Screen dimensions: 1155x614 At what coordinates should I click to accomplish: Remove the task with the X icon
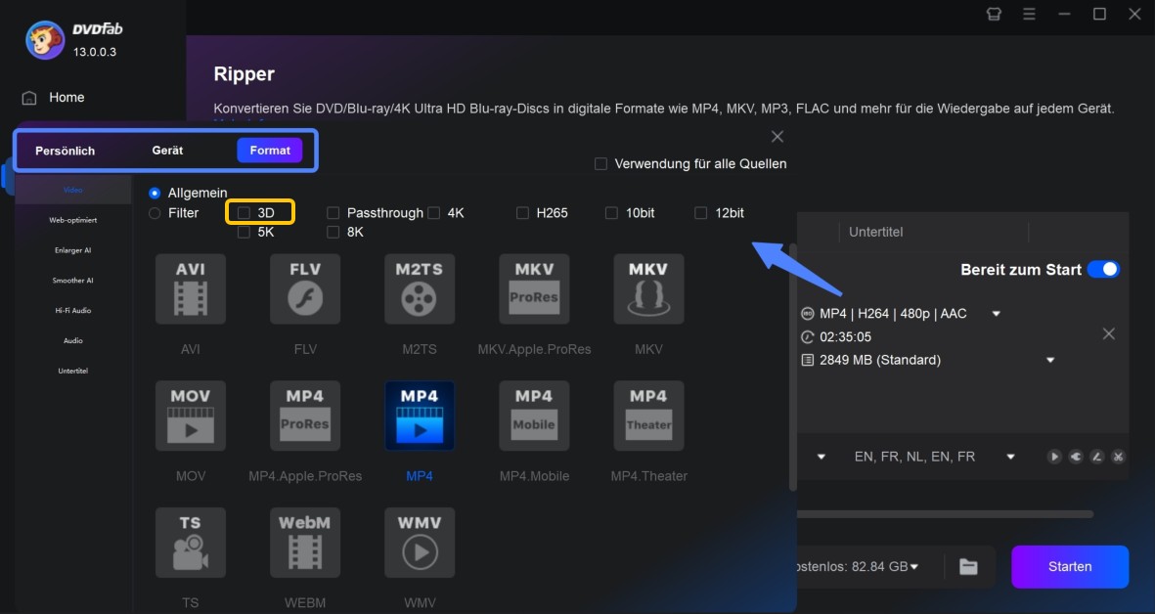(x=1109, y=334)
